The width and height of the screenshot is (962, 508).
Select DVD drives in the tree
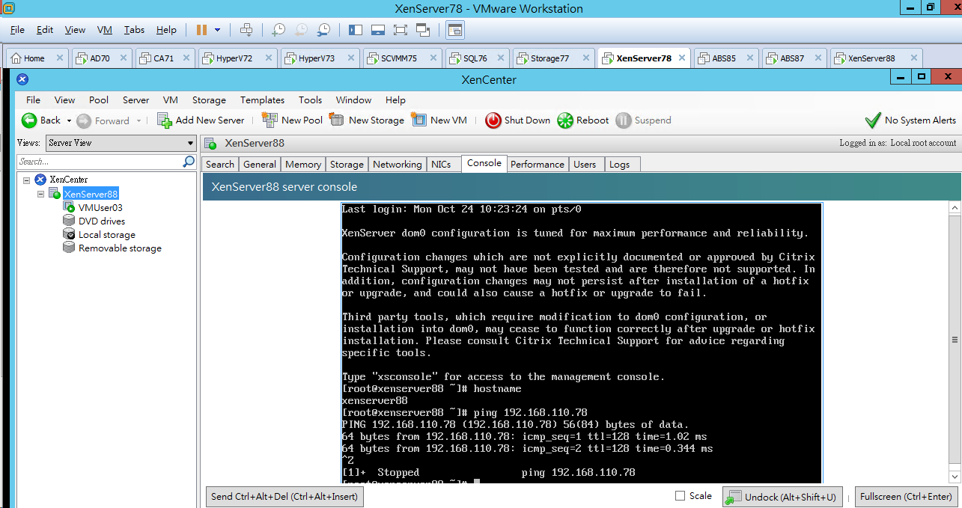[102, 221]
